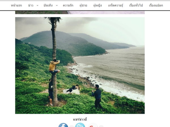This screenshot has width=170, height=127.
Task: Go to the ผู้ชาย section
Action: tap(83, 5)
